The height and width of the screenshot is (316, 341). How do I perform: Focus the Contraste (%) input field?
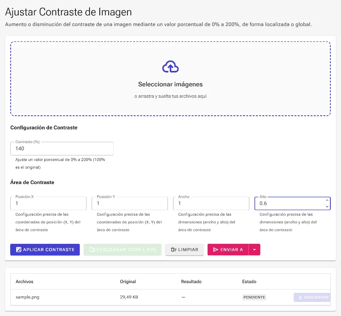(62, 149)
